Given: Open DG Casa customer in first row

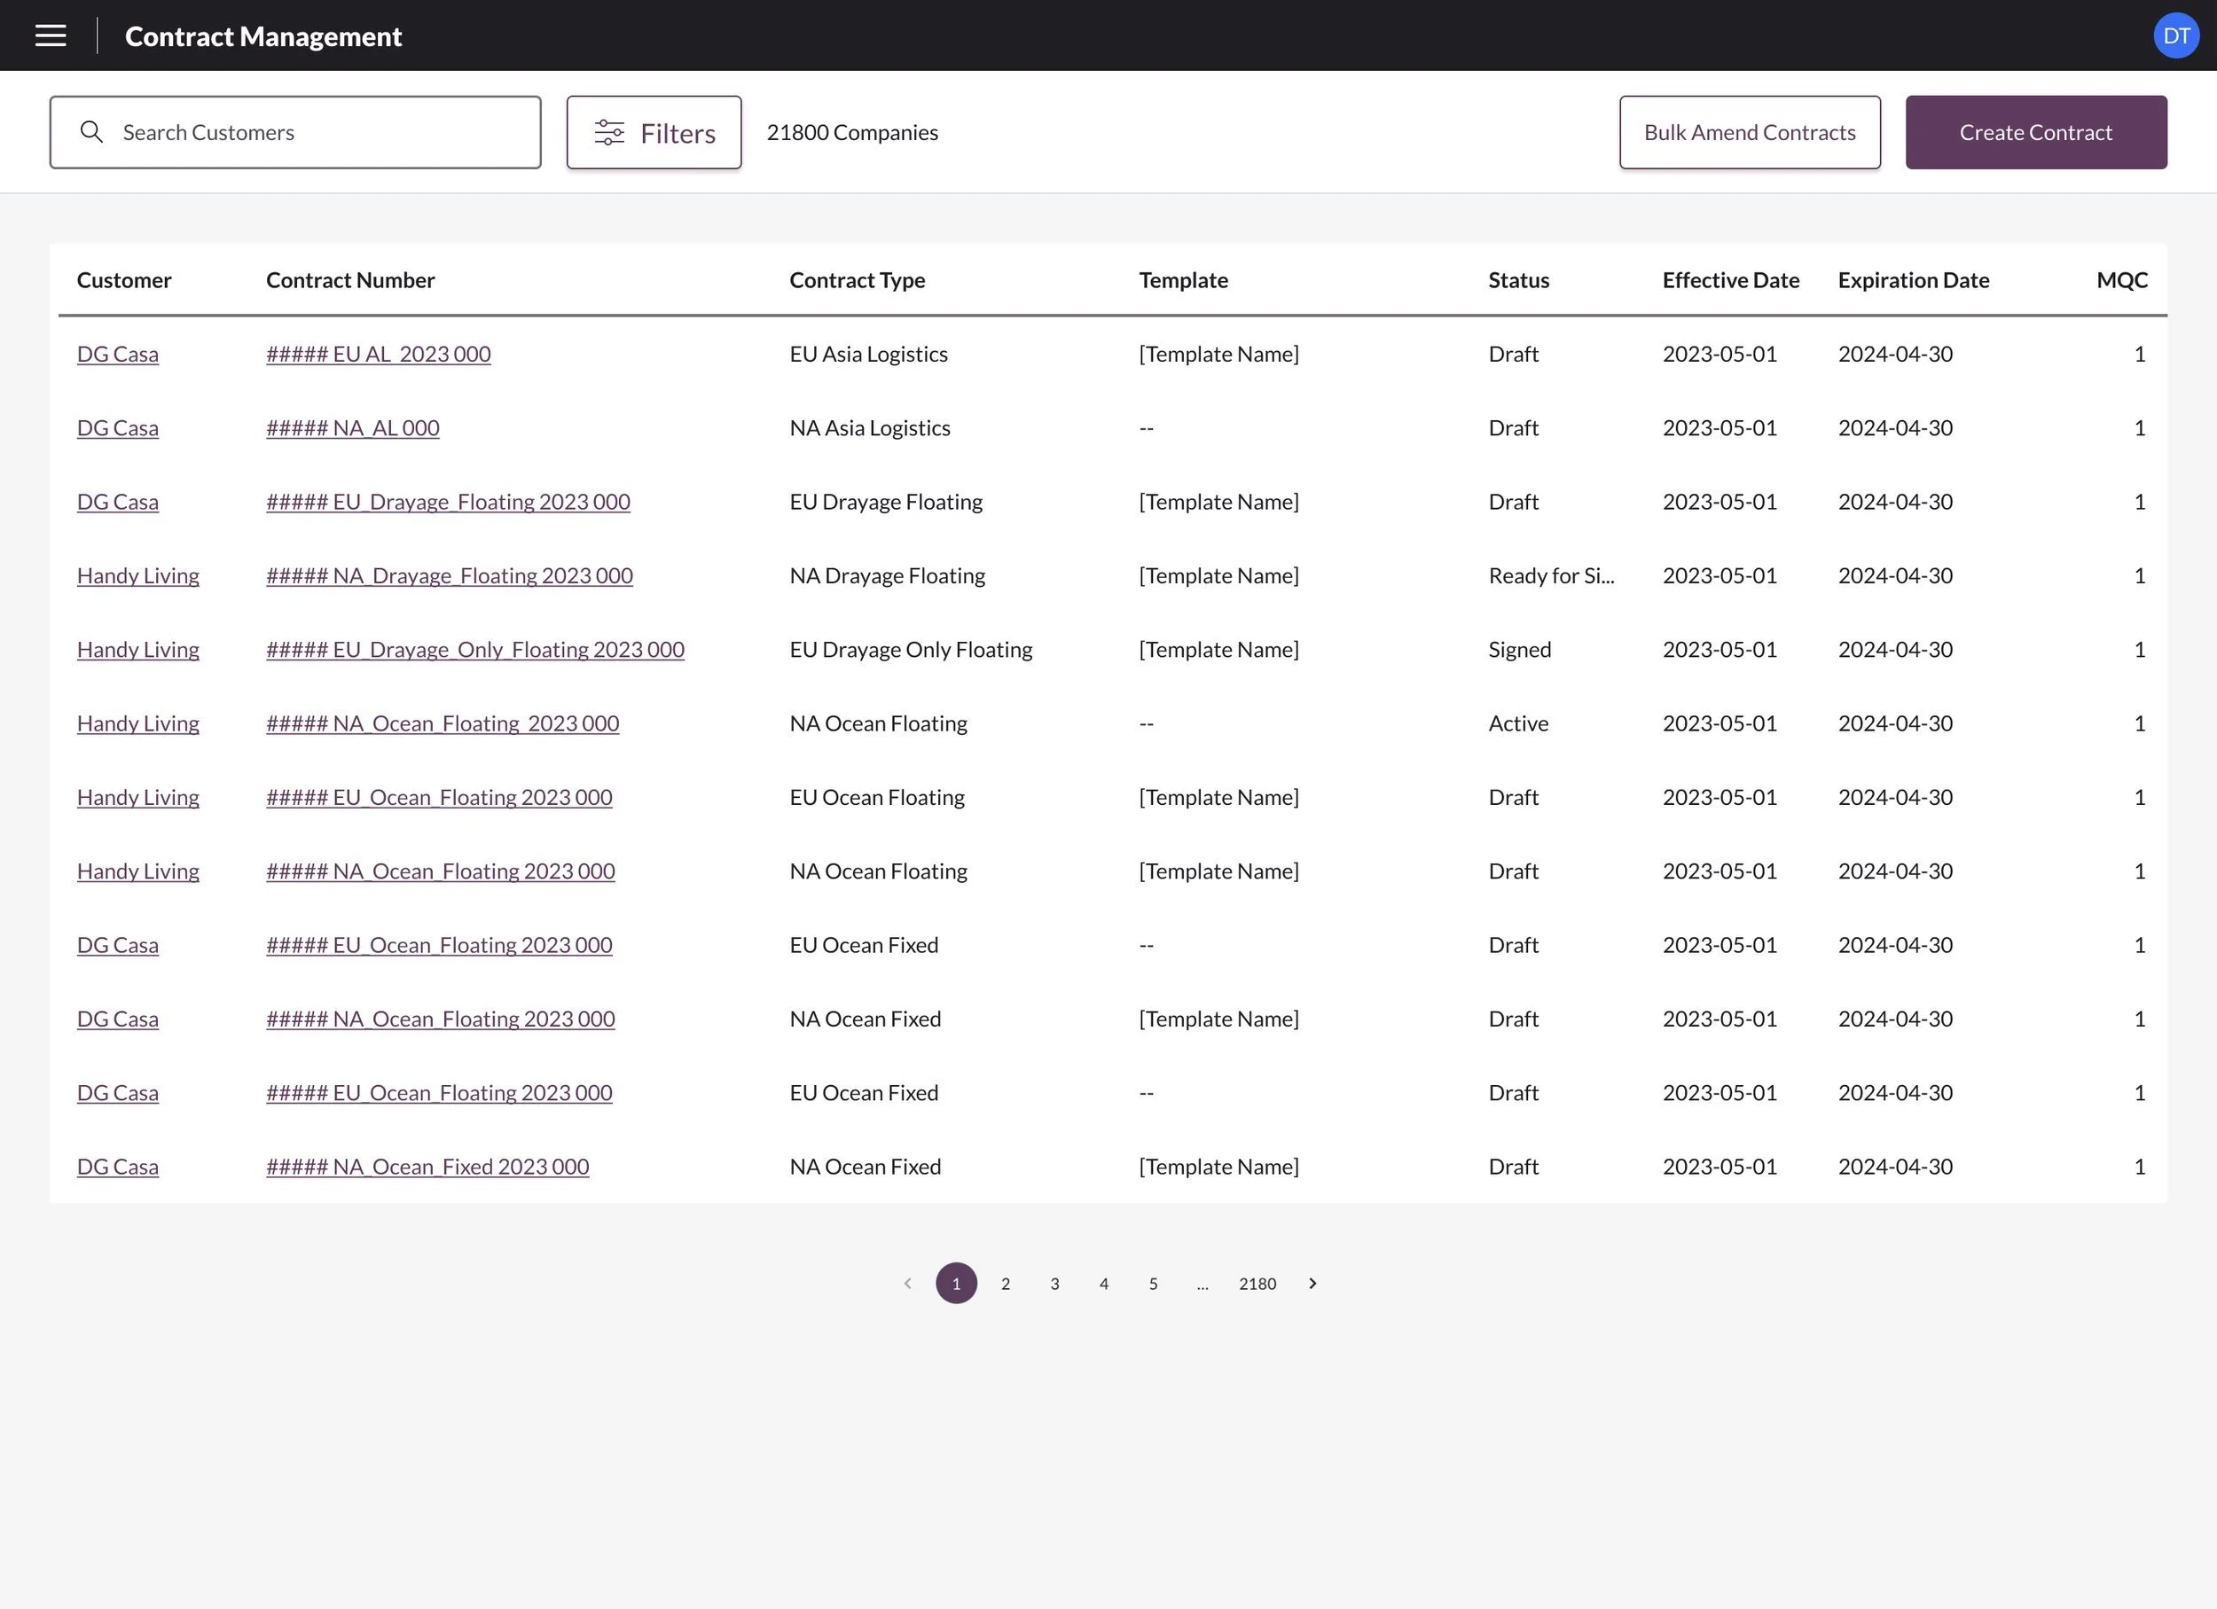Looking at the screenshot, I should click(117, 354).
